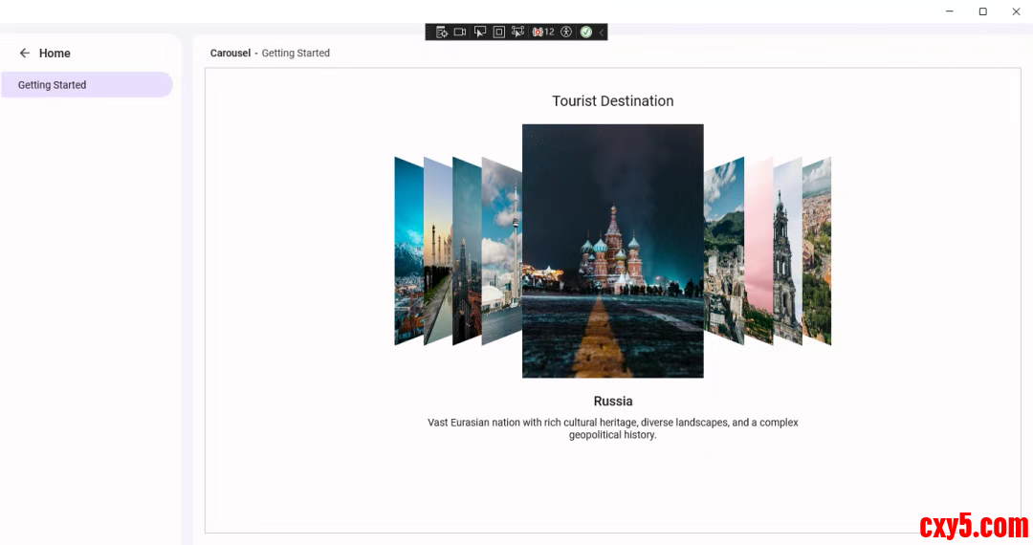The image size is (1033, 545).
Task: Choose the church tower carousel image
Action: click(786, 251)
